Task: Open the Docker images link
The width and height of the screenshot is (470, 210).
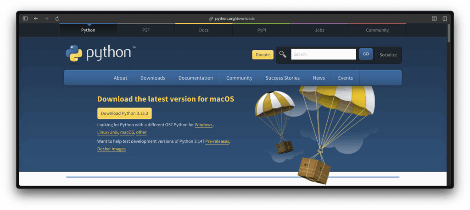Action: pyautogui.click(x=112, y=149)
